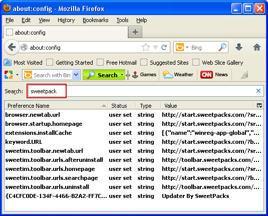Open the Edit menu

click(x=26, y=20)
